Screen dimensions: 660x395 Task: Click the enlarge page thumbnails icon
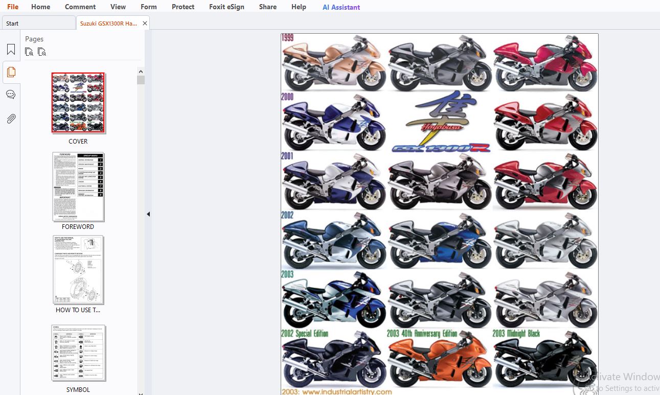(29, 52)
